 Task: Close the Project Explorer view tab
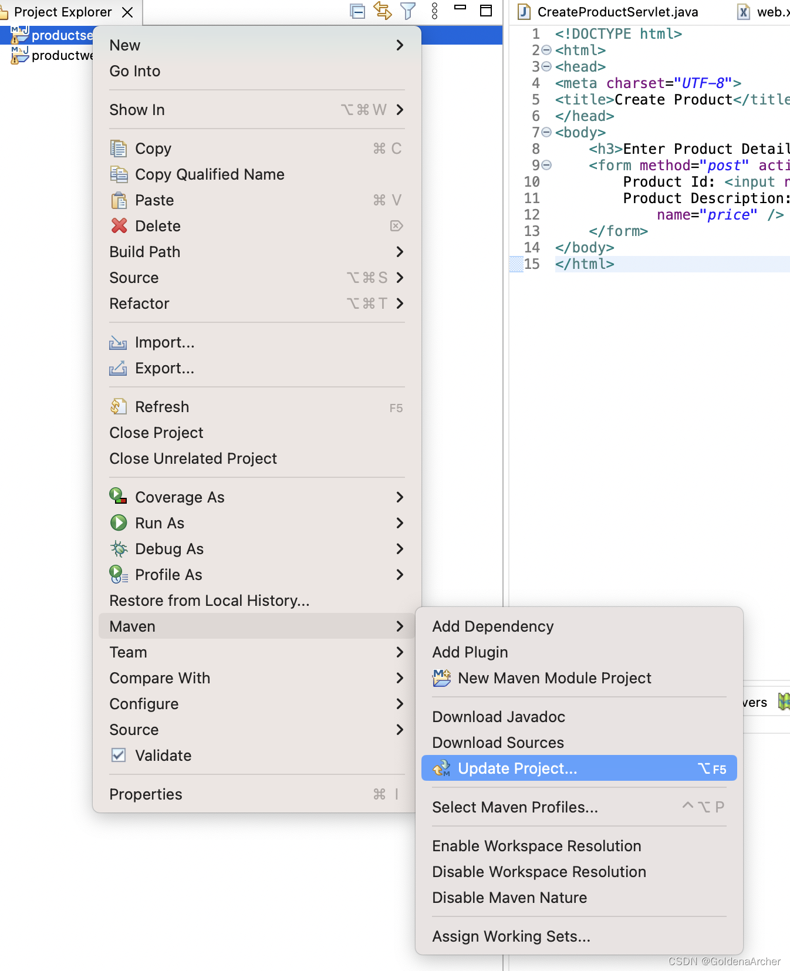127,12
